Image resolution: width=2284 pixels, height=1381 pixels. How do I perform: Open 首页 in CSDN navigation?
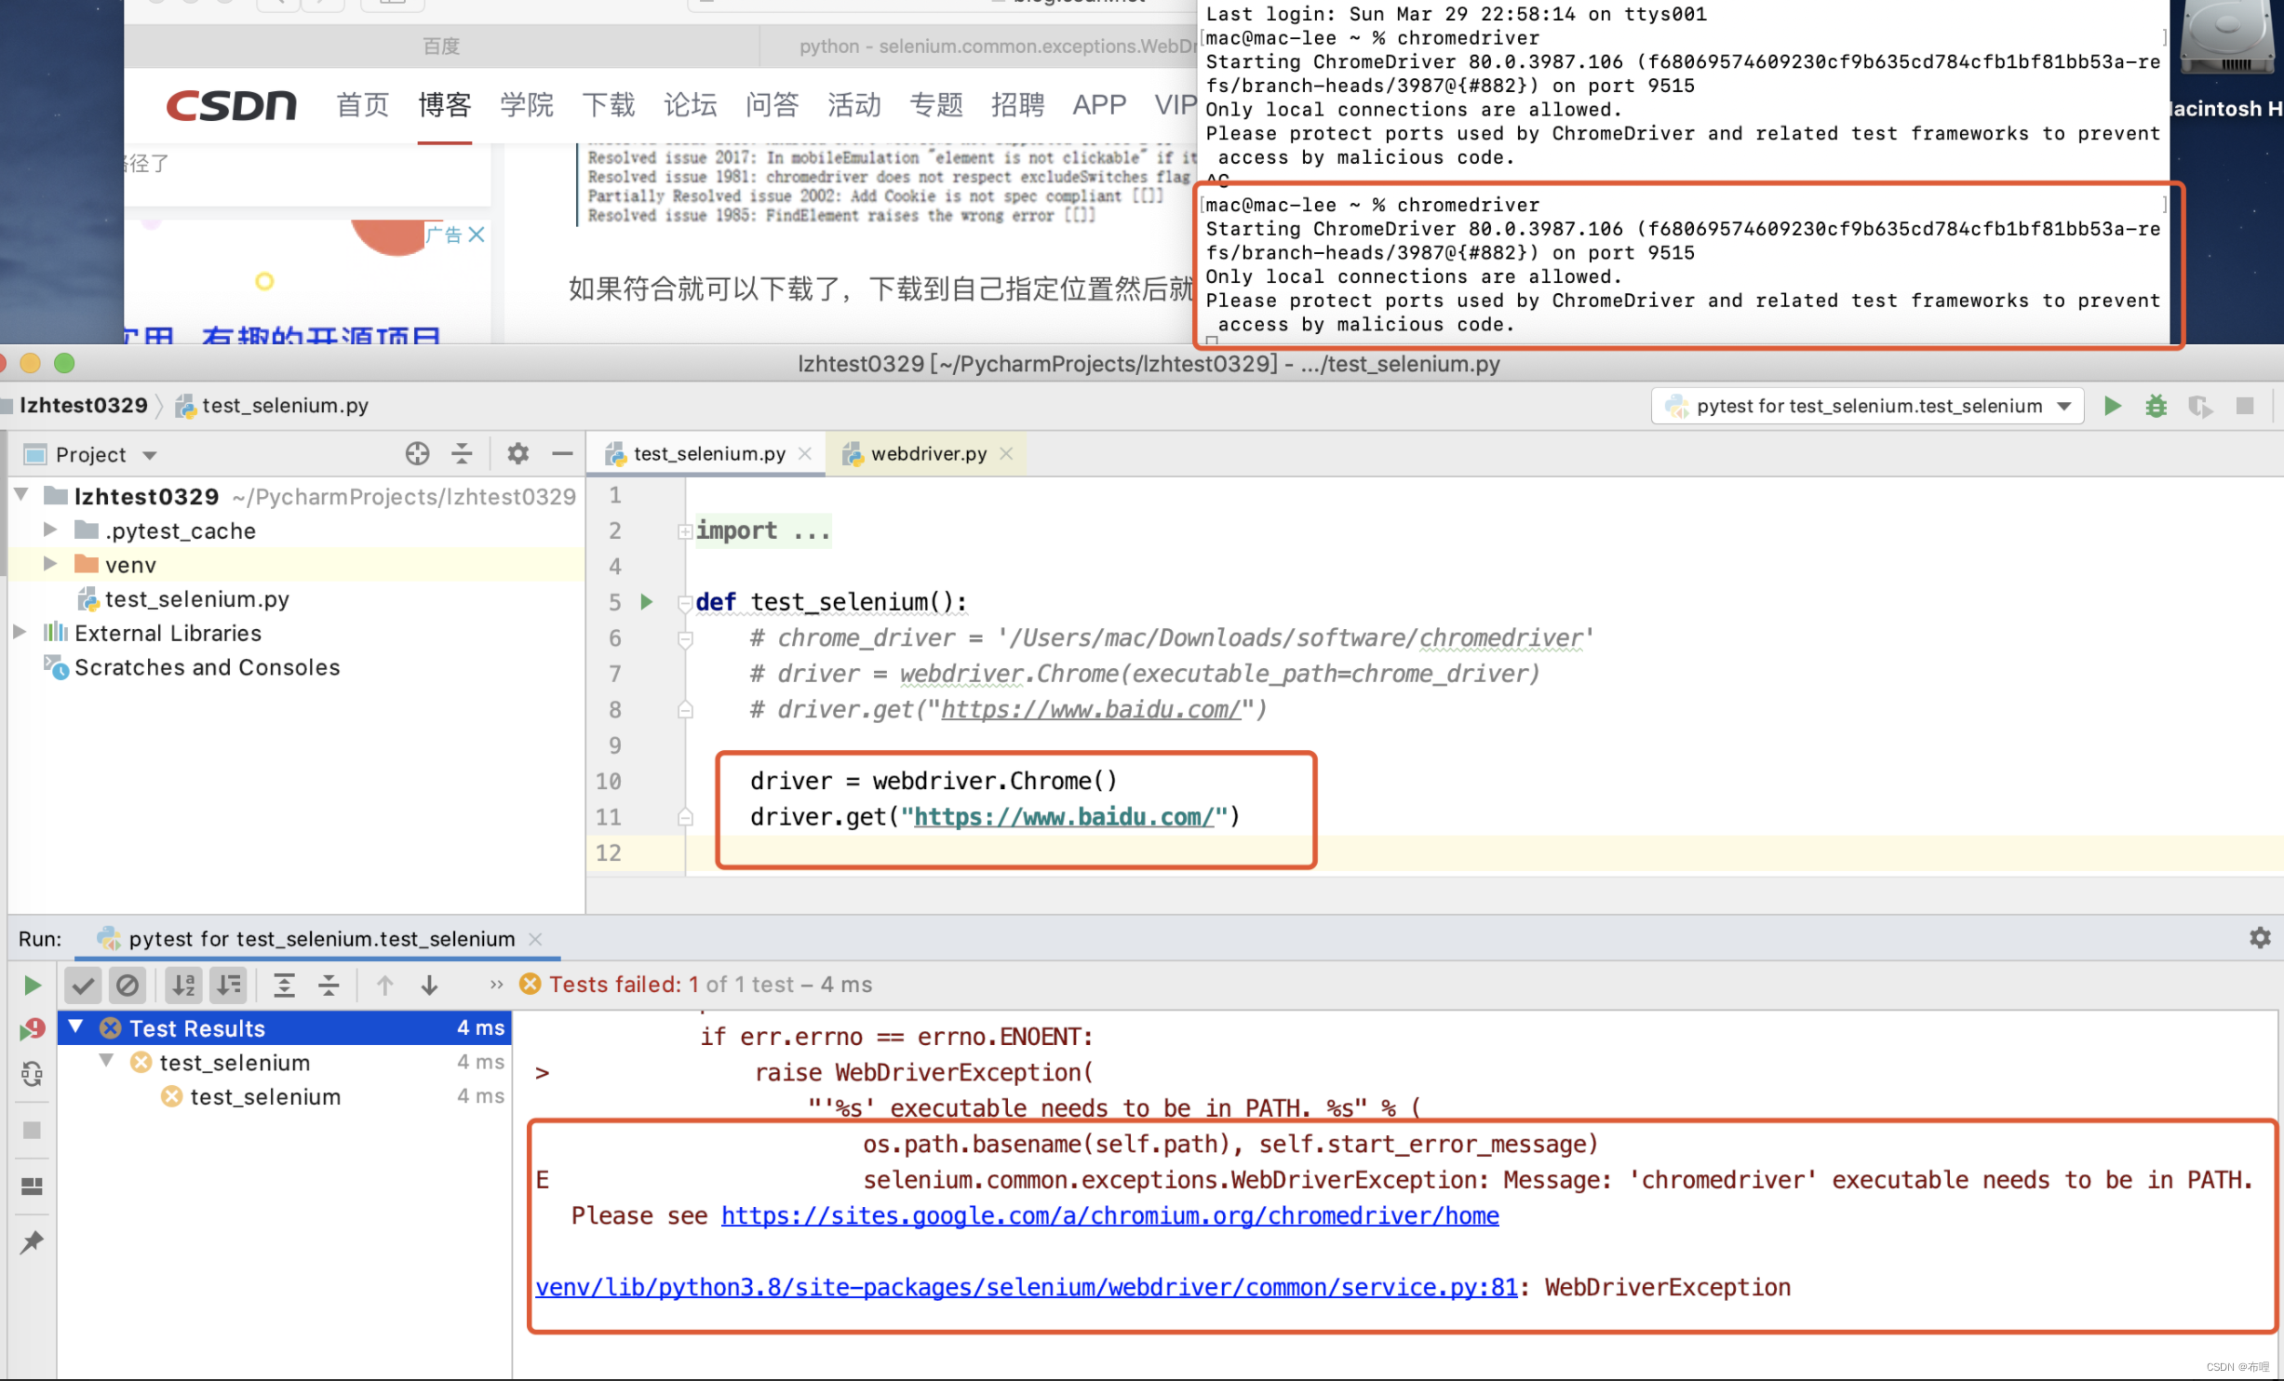[x=363, y=104]
